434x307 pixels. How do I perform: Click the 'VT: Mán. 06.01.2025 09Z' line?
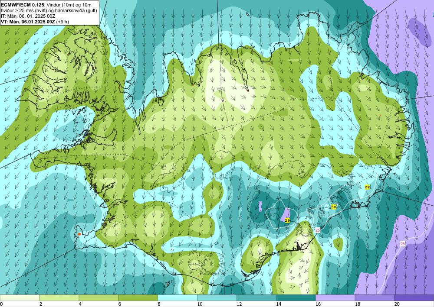point(28,22)
